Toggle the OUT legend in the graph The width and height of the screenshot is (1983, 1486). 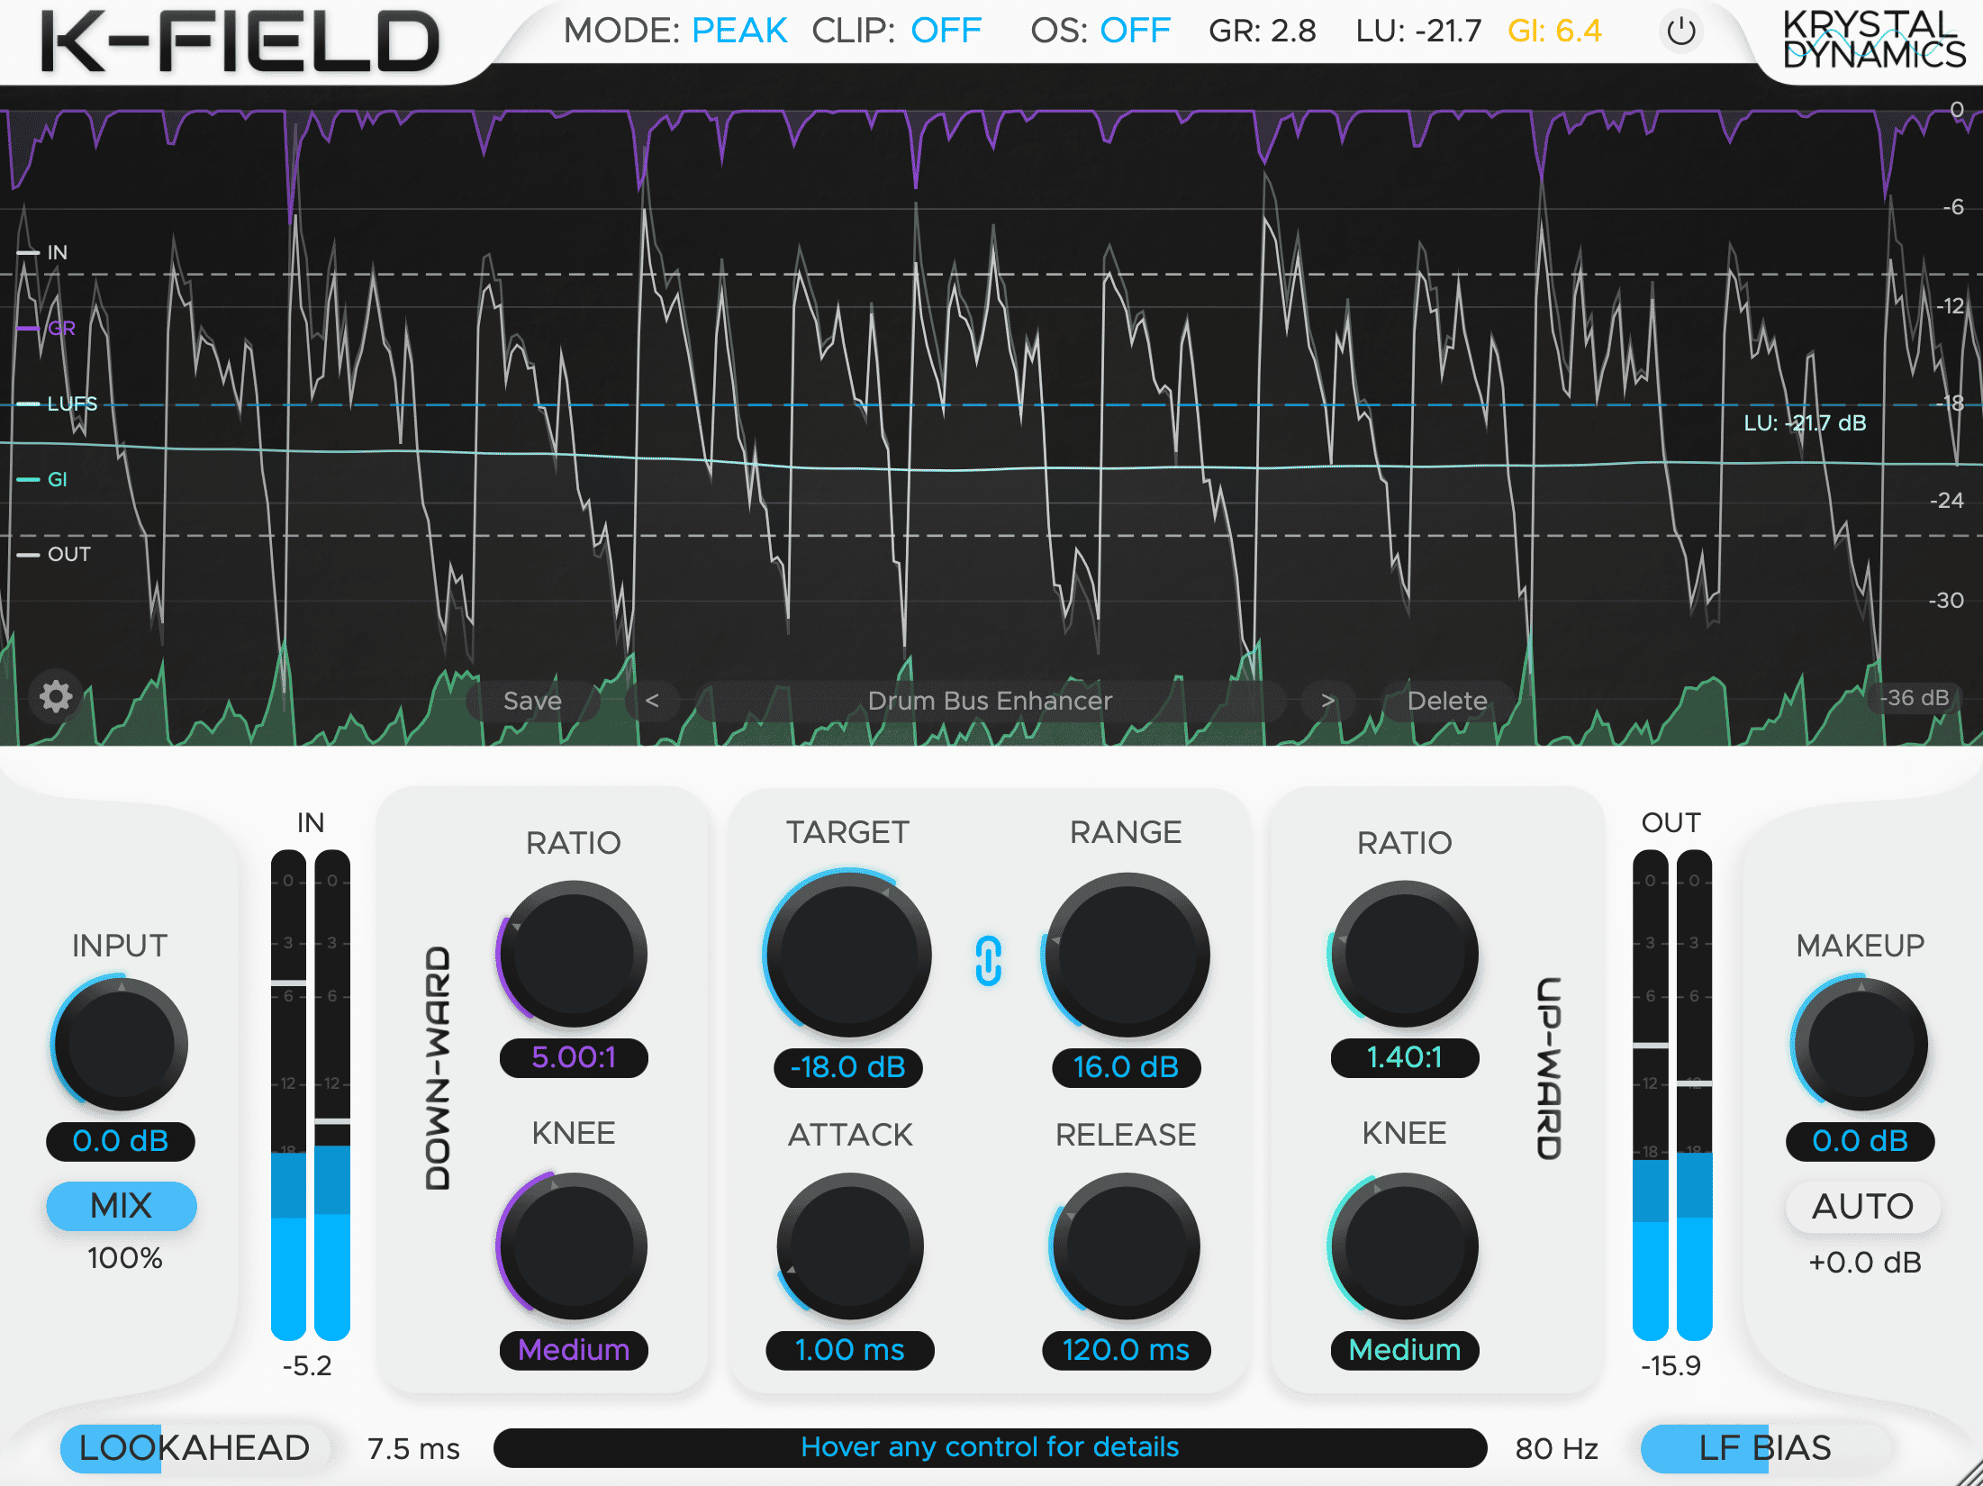[54, 554]
